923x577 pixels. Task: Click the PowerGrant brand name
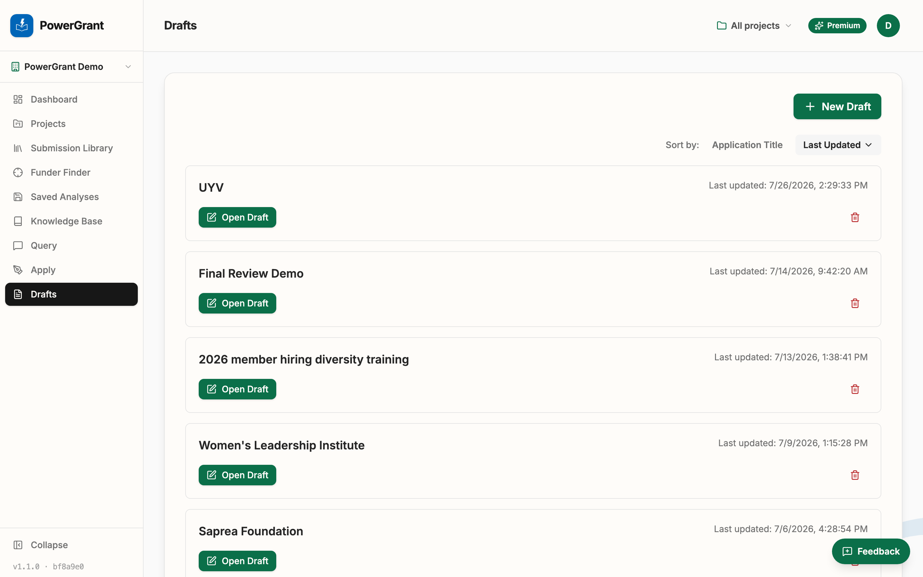(x=72, y=26)
